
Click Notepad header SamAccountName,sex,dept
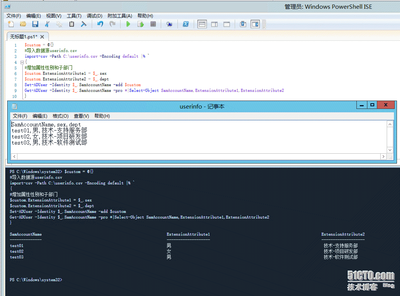pyautogui.click(x=46, y=124)
